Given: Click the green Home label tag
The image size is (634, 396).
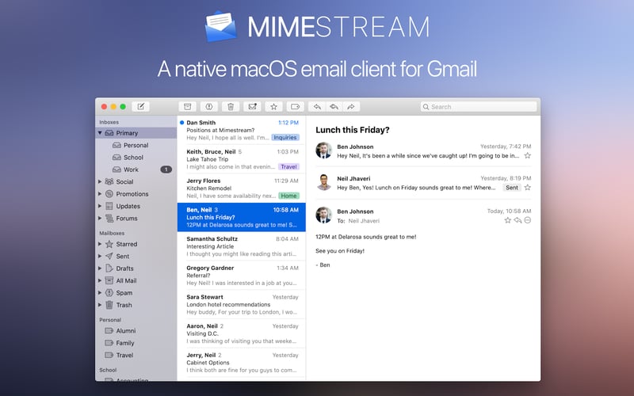Looking at the screenshot, I should coord(288,196).
